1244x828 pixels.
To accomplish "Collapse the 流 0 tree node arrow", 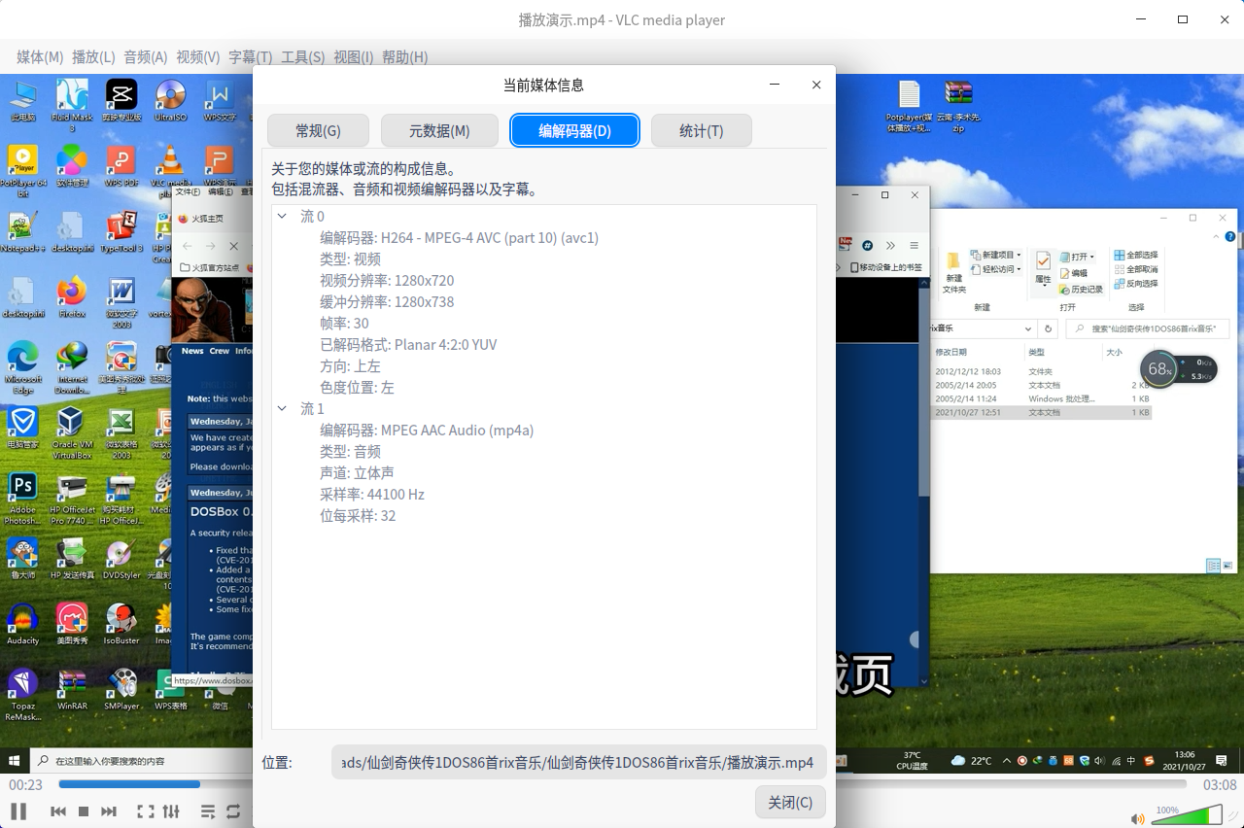I will coord(283,216).
